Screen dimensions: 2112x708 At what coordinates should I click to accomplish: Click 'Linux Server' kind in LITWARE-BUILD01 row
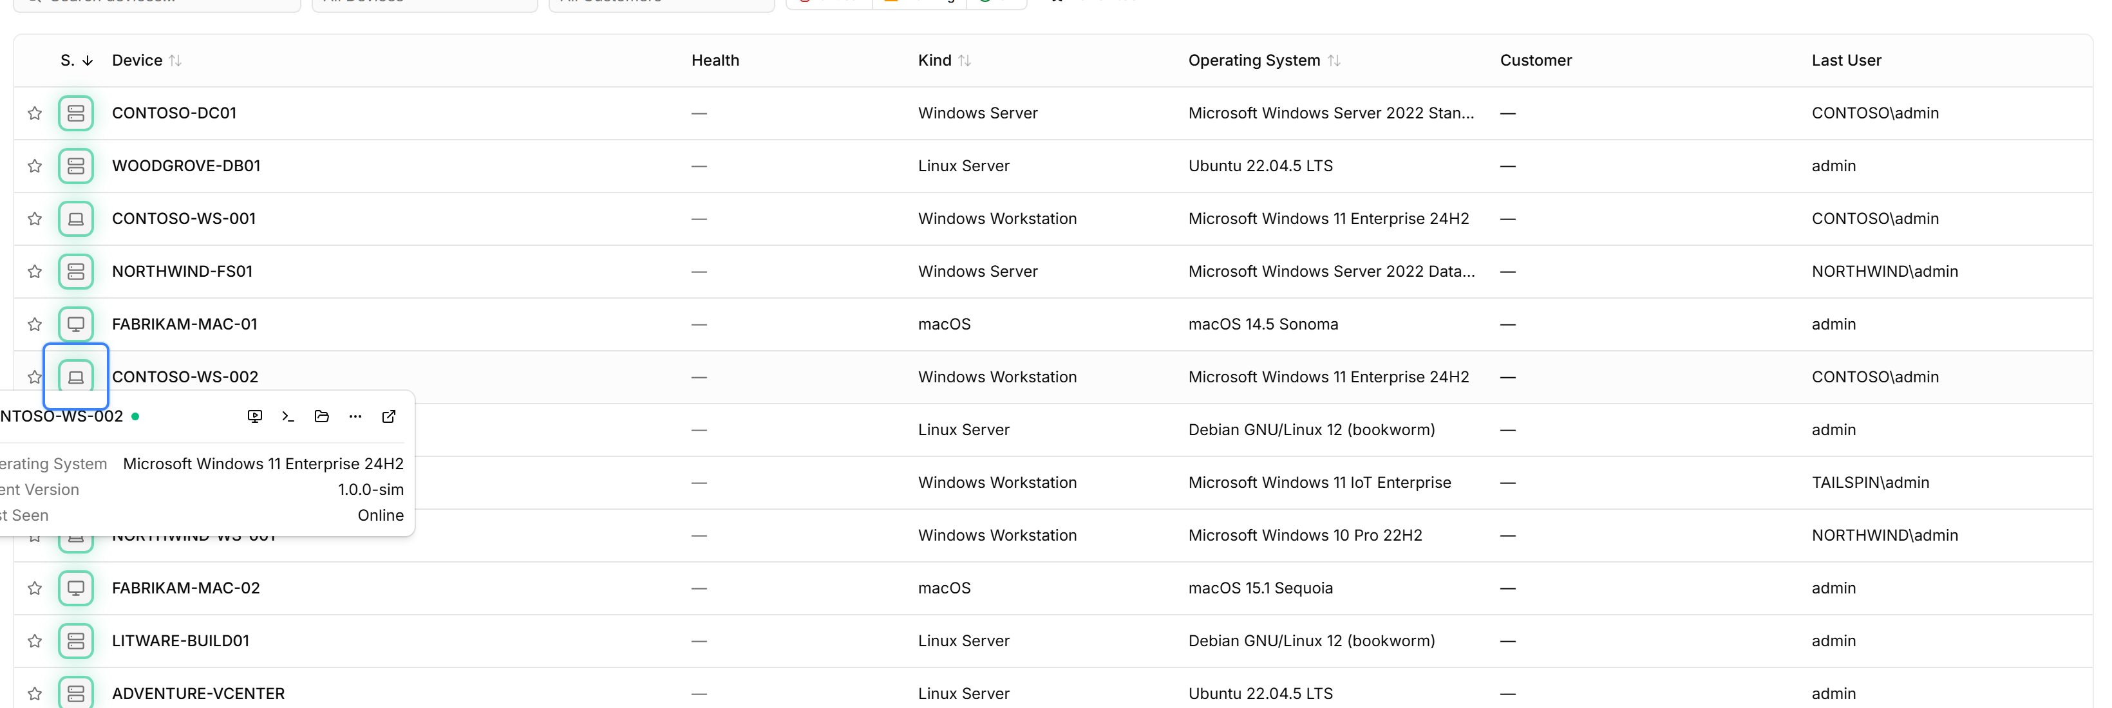(963, 641)
